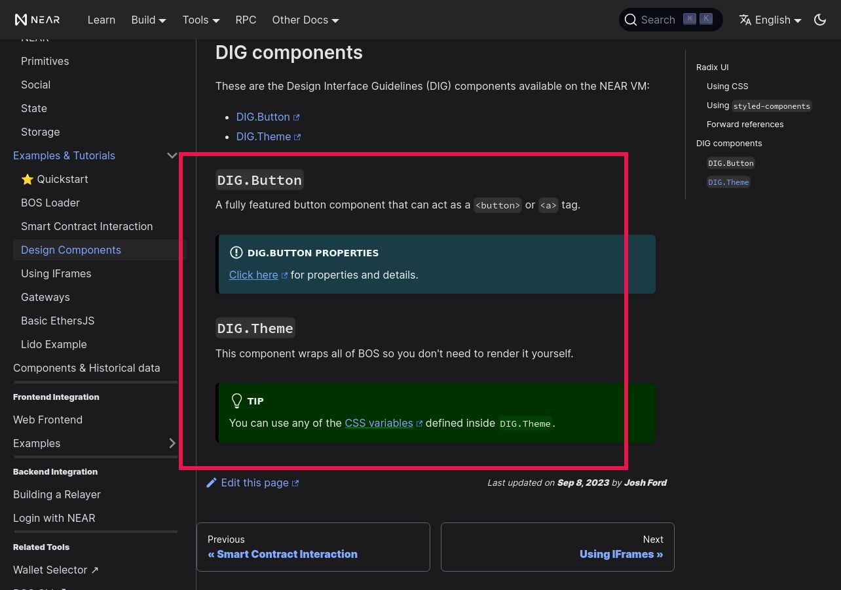Open Wallet Selector external link

pyautogui.click(x=56, y=570)
